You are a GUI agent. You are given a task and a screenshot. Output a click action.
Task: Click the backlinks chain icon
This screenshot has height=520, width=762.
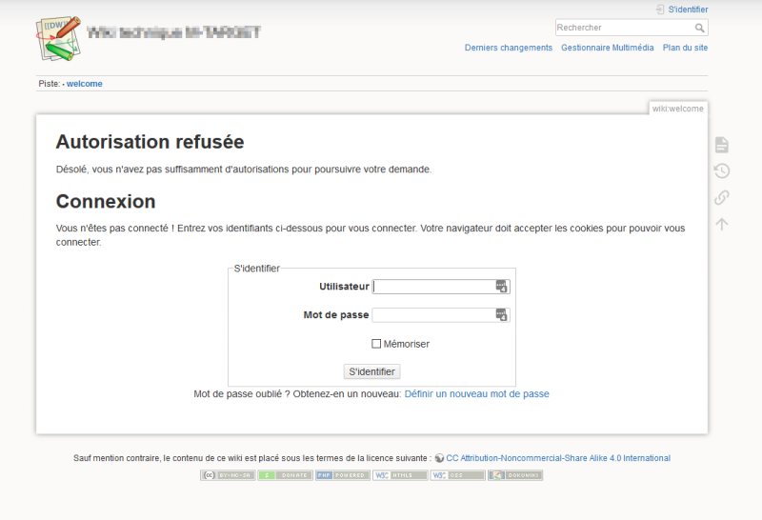click(x=722, y=198)
